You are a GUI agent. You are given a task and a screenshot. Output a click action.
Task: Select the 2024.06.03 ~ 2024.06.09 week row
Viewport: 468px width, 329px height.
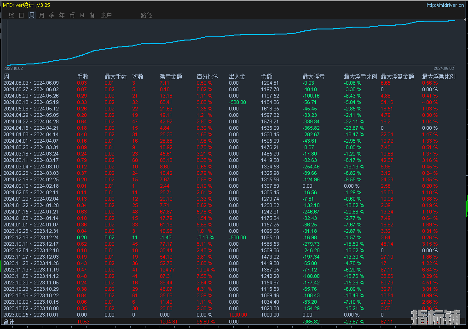click(31, 83)
